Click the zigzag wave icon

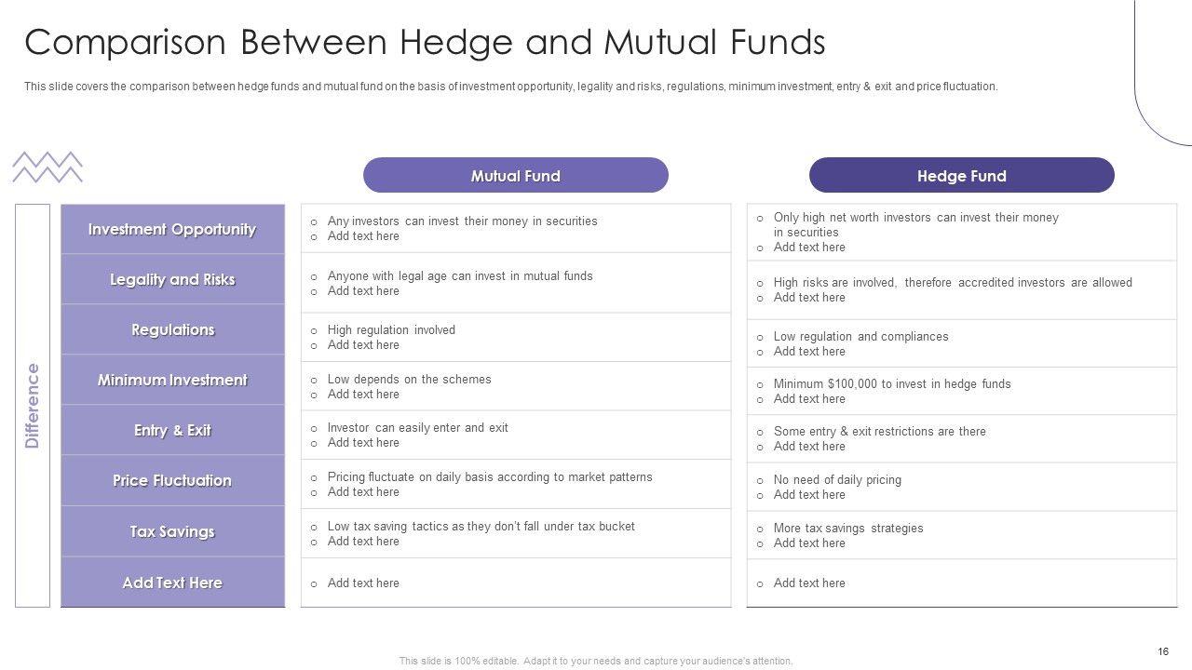pos(47,167)
